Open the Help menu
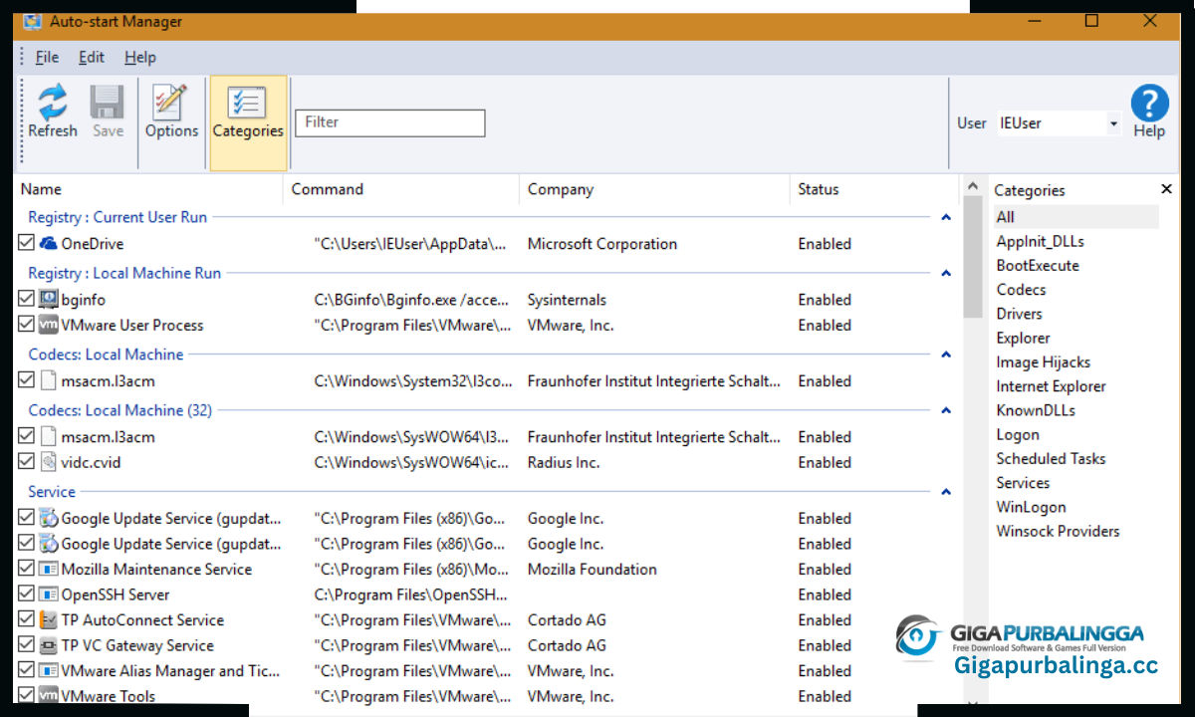Viewport: 1195px width, 717px height. [x=140, y=57]
